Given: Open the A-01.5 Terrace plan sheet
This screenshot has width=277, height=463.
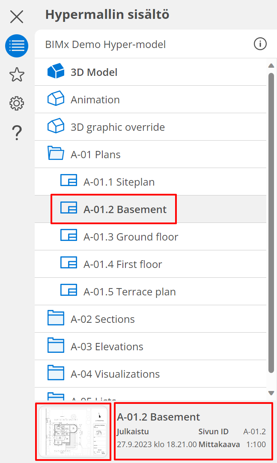Looking at the screenshot, I should pyautogui.click(x=129, y=292).
